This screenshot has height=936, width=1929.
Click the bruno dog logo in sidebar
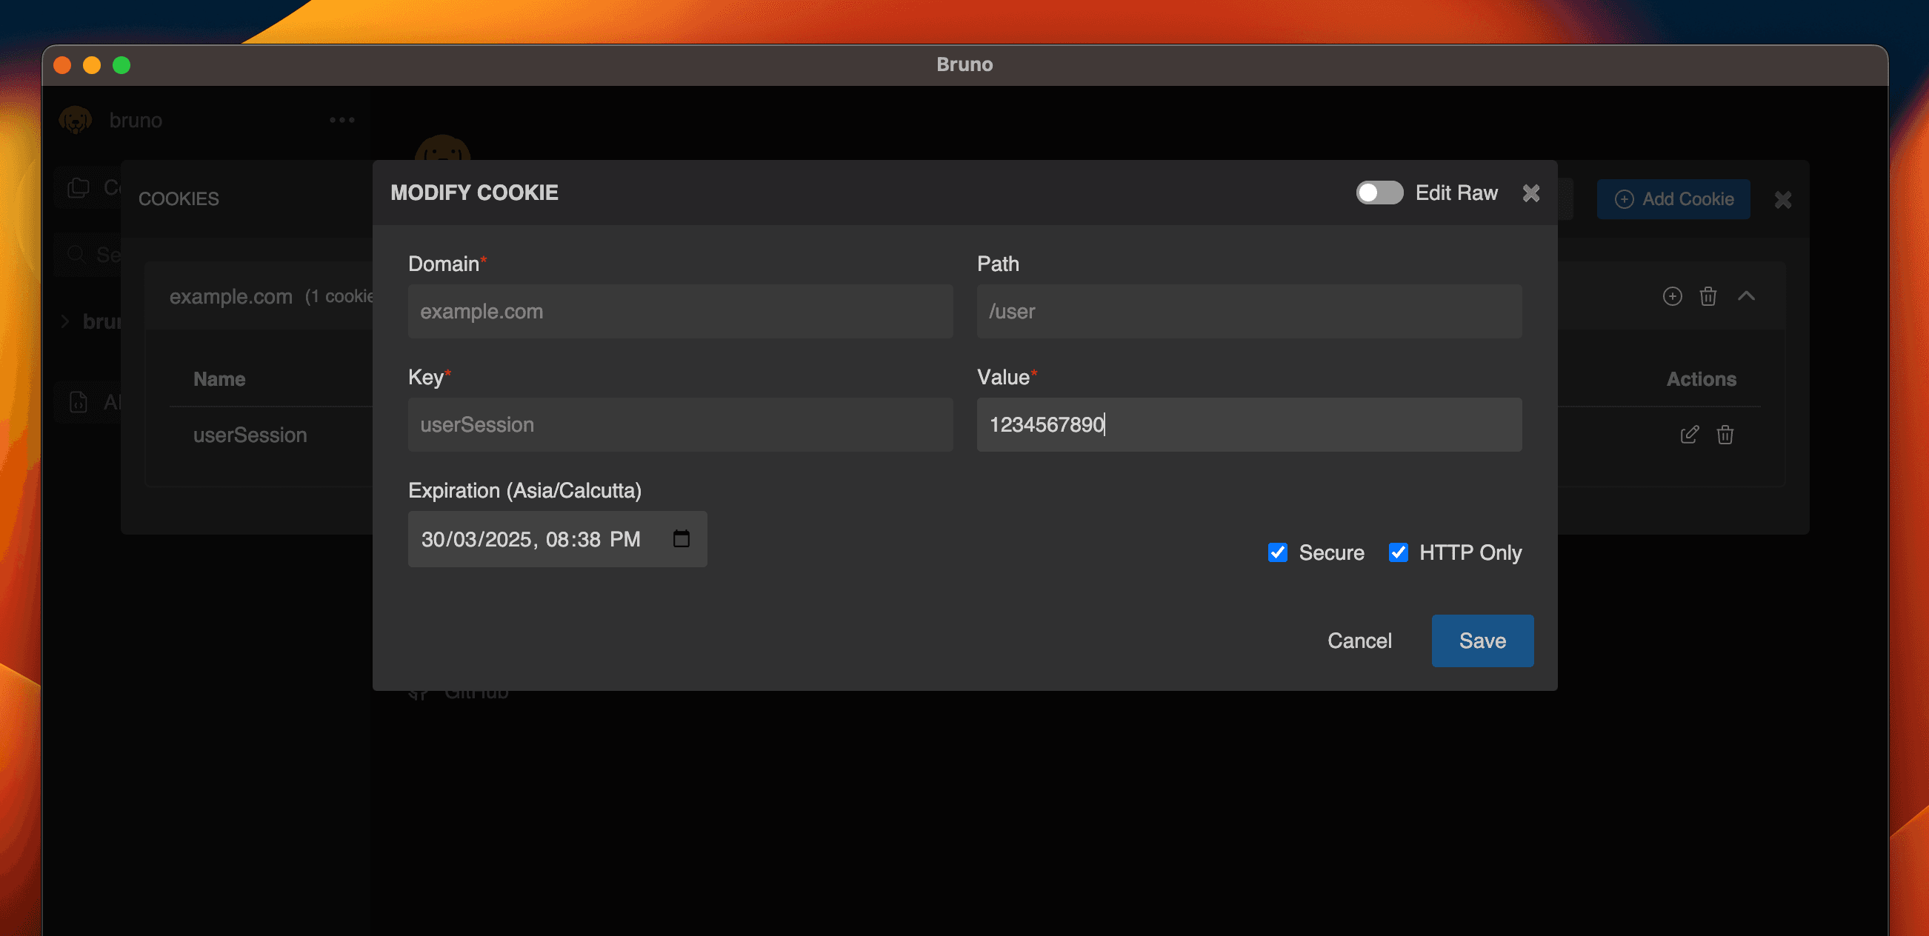pos(76,120)
